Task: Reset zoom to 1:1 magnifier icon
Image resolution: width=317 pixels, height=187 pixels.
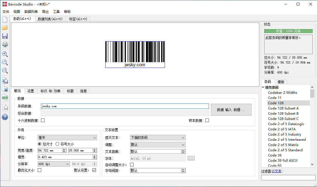Action: click(5, 71)
